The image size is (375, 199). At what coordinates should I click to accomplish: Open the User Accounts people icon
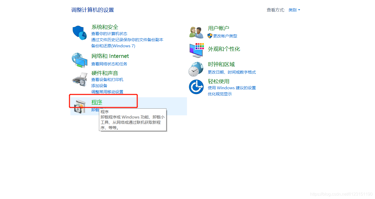(x=196, y=33)
